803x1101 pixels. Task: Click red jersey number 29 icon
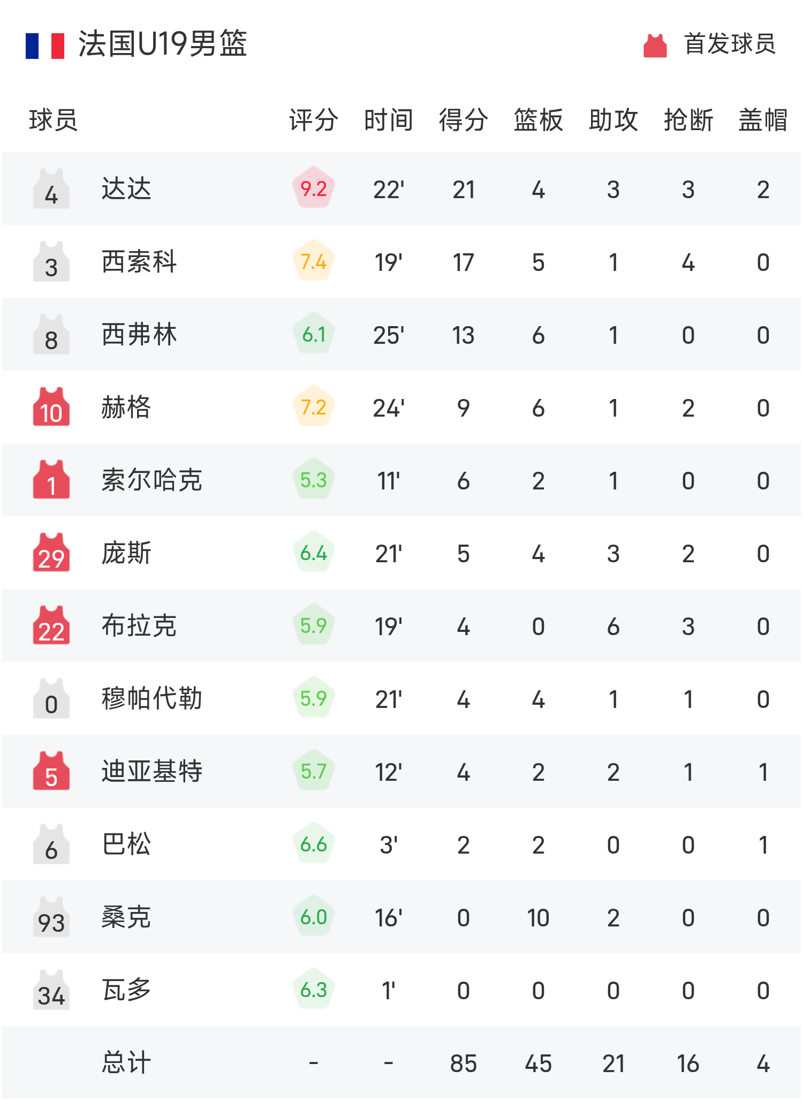point(51,553)
